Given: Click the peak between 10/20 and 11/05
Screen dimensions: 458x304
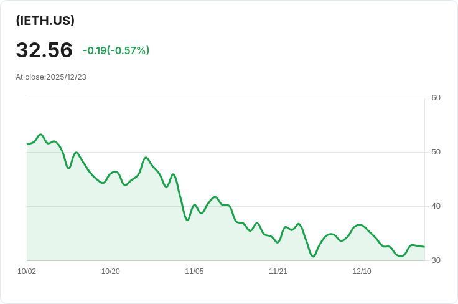Looking at the screenshot, I should coord(146,158).
